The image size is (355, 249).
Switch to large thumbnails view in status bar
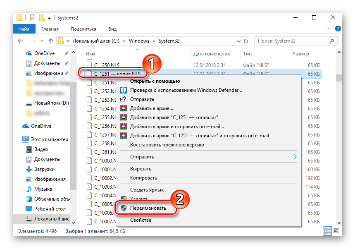click(x=336, y=231)
